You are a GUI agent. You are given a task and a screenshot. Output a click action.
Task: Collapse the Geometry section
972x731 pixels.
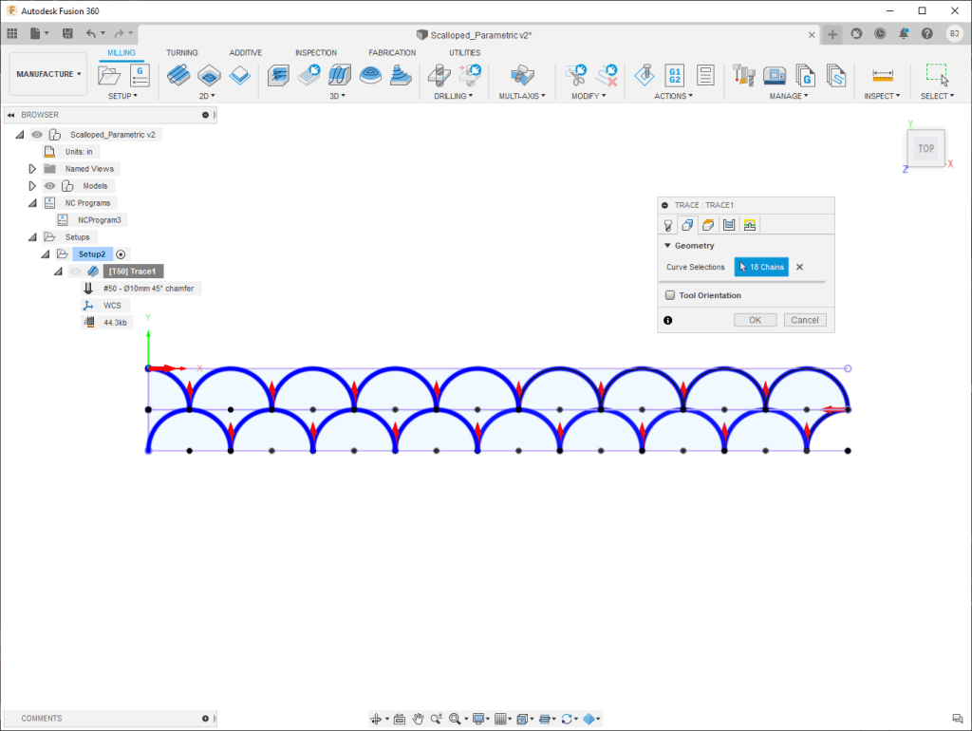[667, 246]
